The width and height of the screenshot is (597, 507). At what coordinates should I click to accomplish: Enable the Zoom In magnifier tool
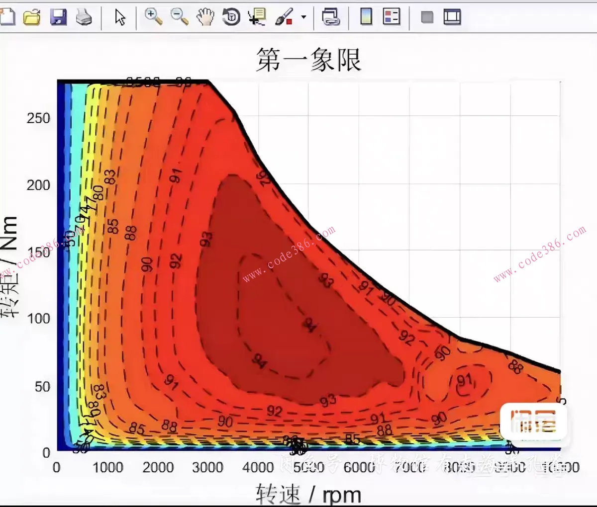coord(153,17)
